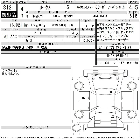
Task: Click the overall grade 4.5
Action: click(x=133, y=7)
